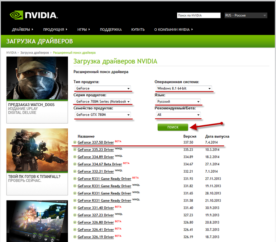The height and width of the screenshot is (242, 276).
Task: Expand the R331 Game Ready Driver 331.65 row
Action: click(75, 193)
